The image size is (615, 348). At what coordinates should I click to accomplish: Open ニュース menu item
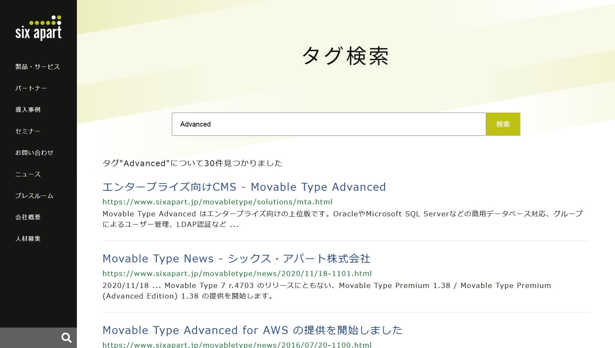point(28,174)
